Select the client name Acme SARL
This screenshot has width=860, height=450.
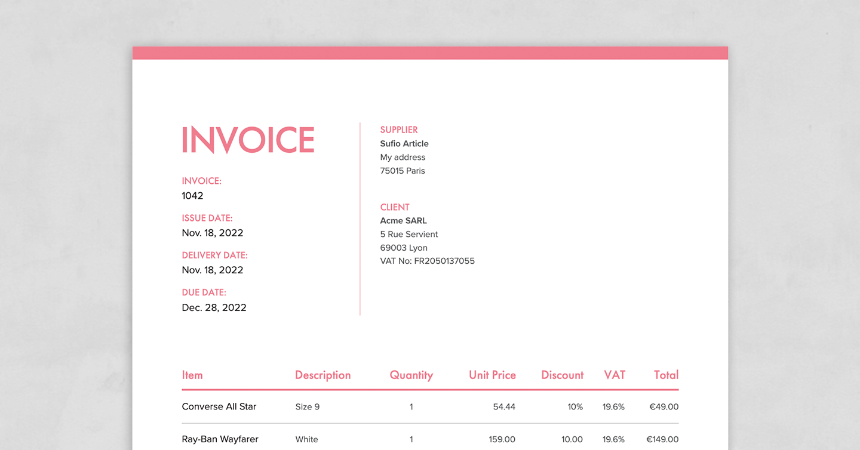click(403, 220)
